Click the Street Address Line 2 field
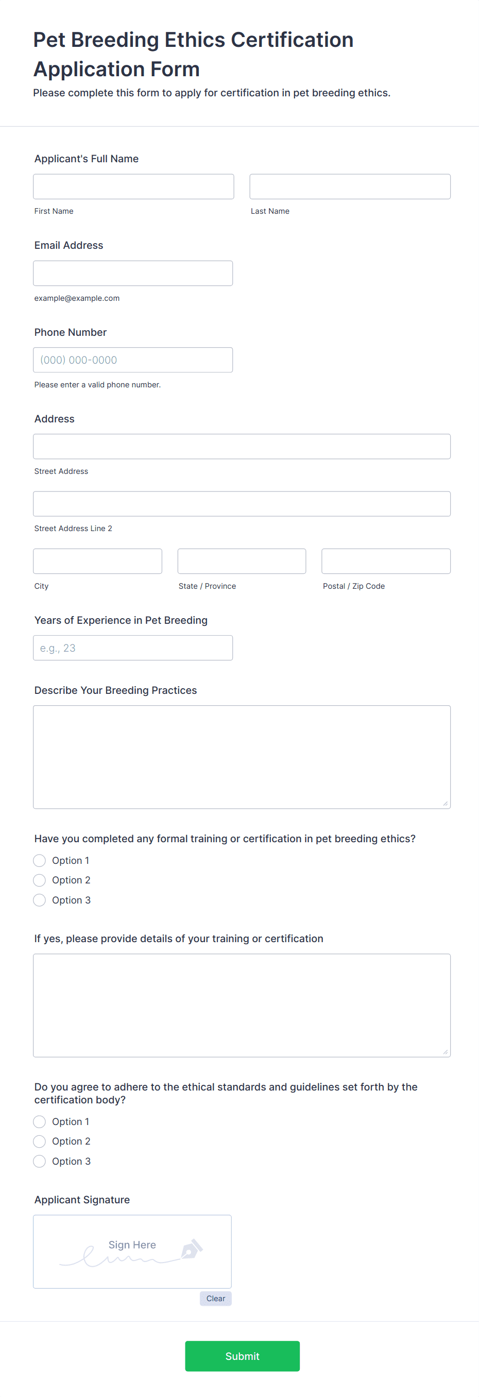Screen dimensions: 479x1397 coord(242,504)
